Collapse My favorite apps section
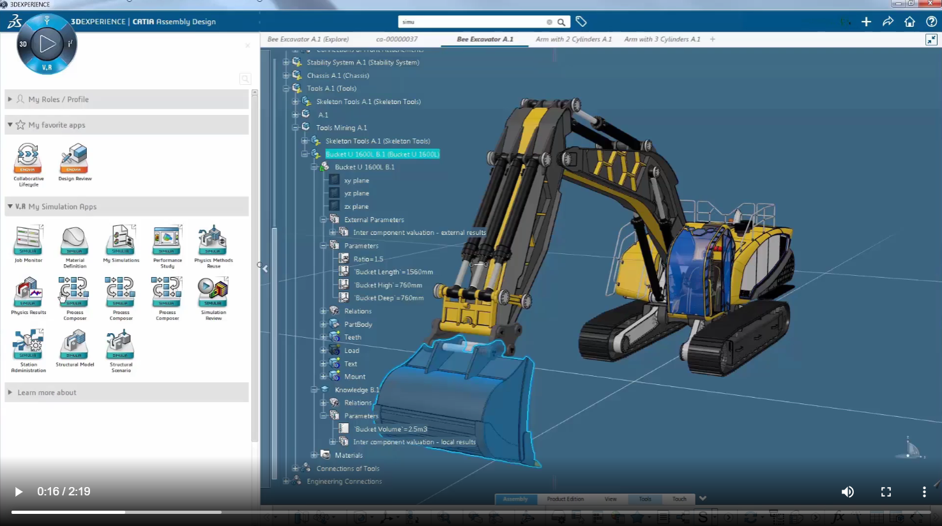 (10, 124)
